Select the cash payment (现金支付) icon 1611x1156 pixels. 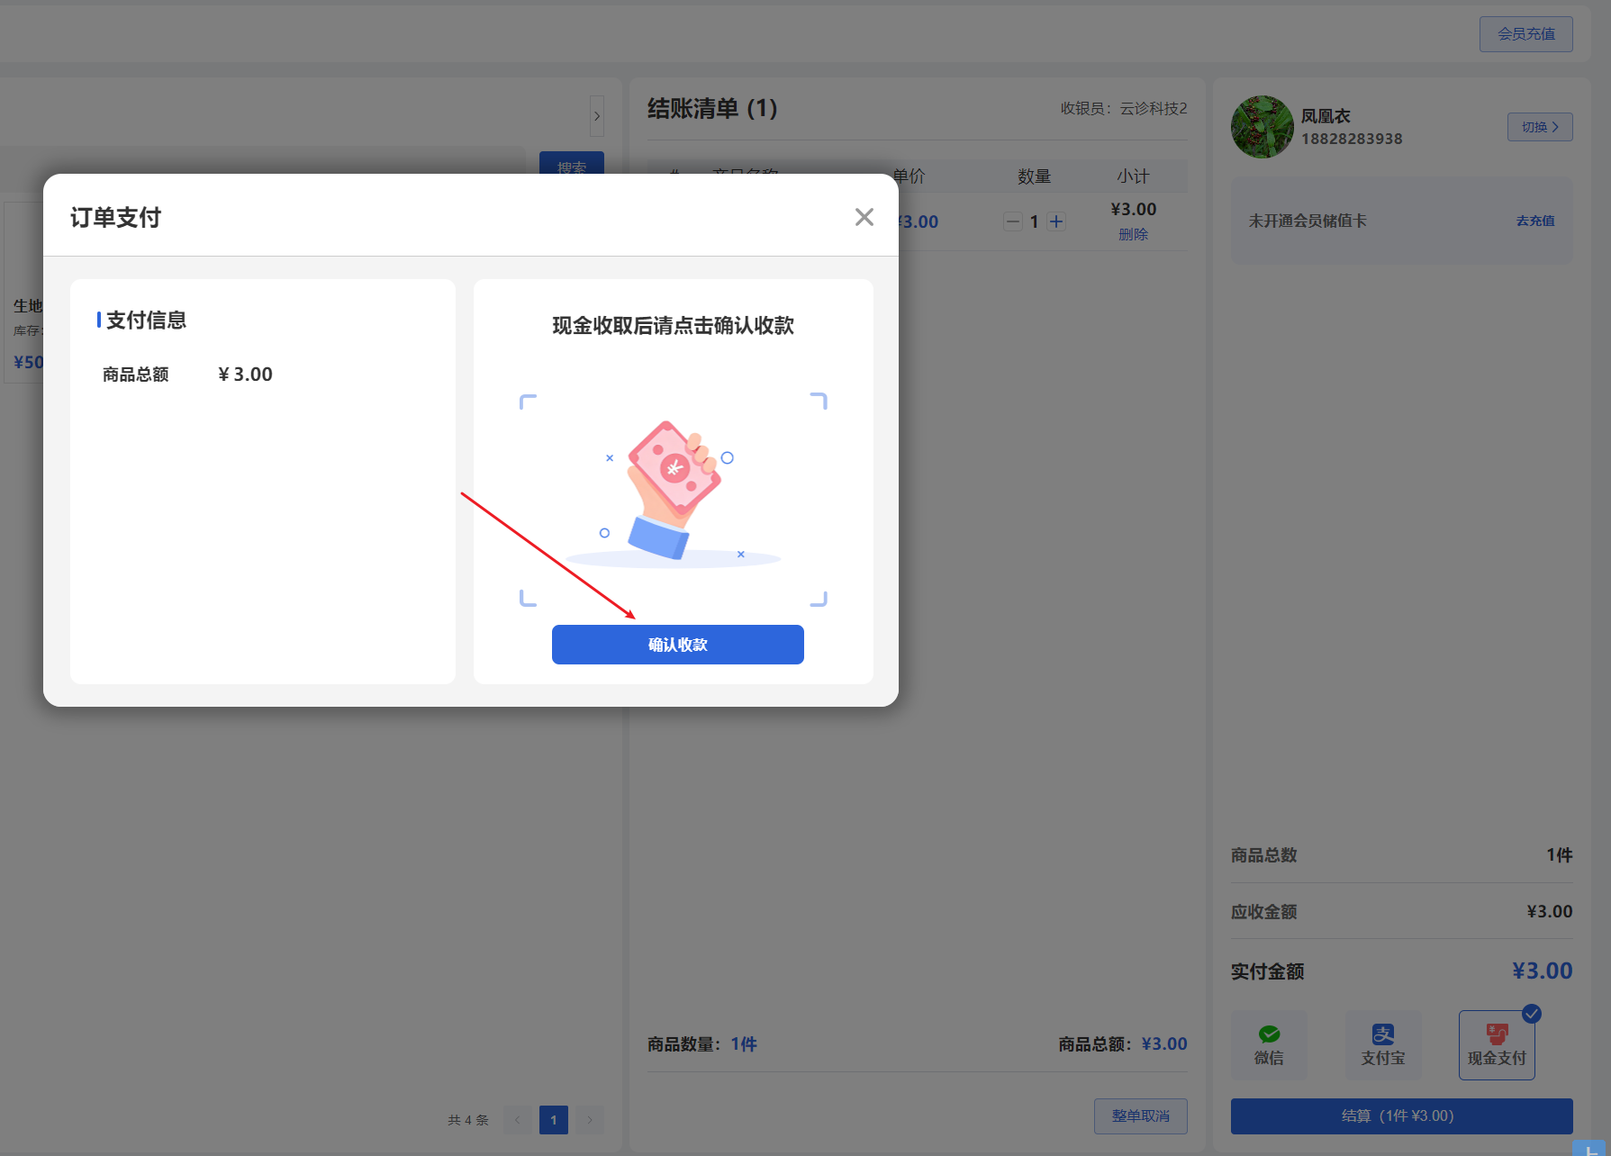point(1496,1034)
